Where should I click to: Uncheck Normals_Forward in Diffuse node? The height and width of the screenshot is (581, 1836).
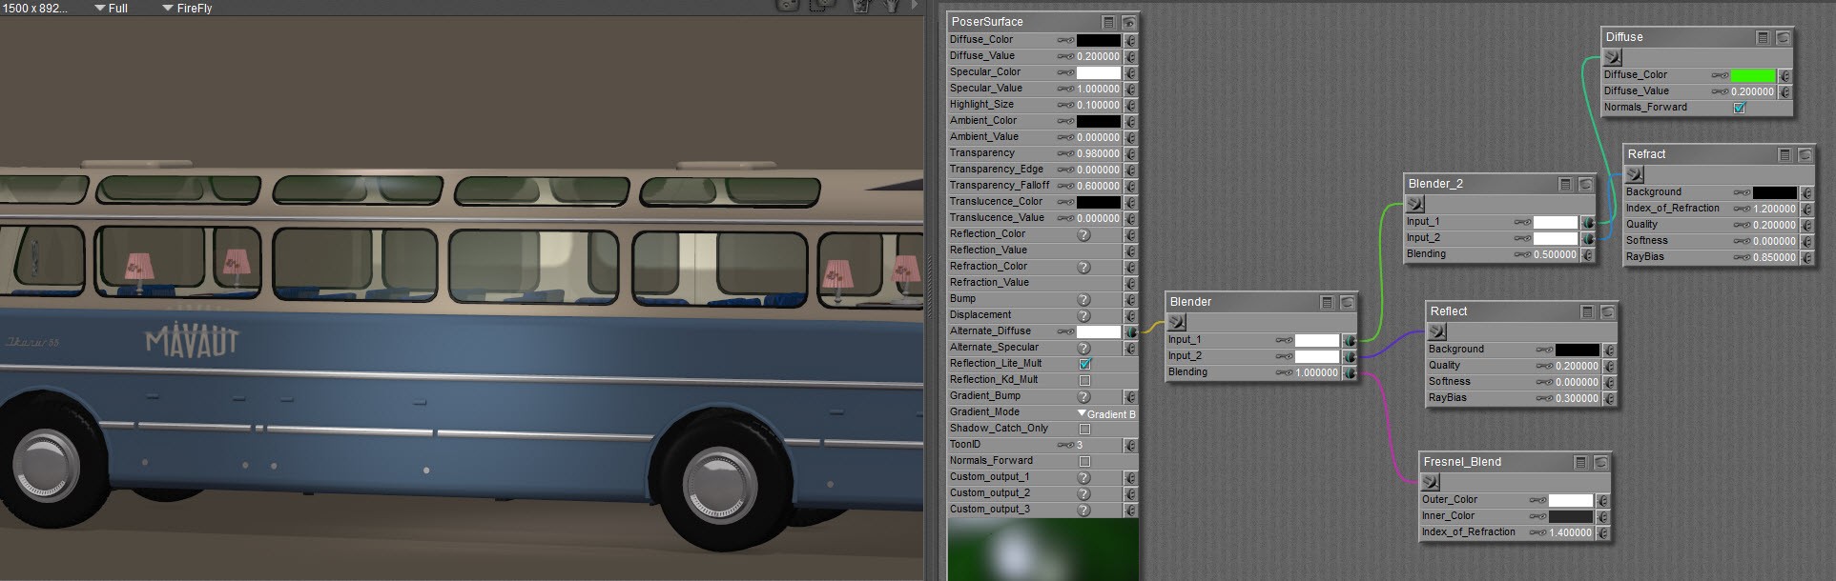[x=1739, y=108]
